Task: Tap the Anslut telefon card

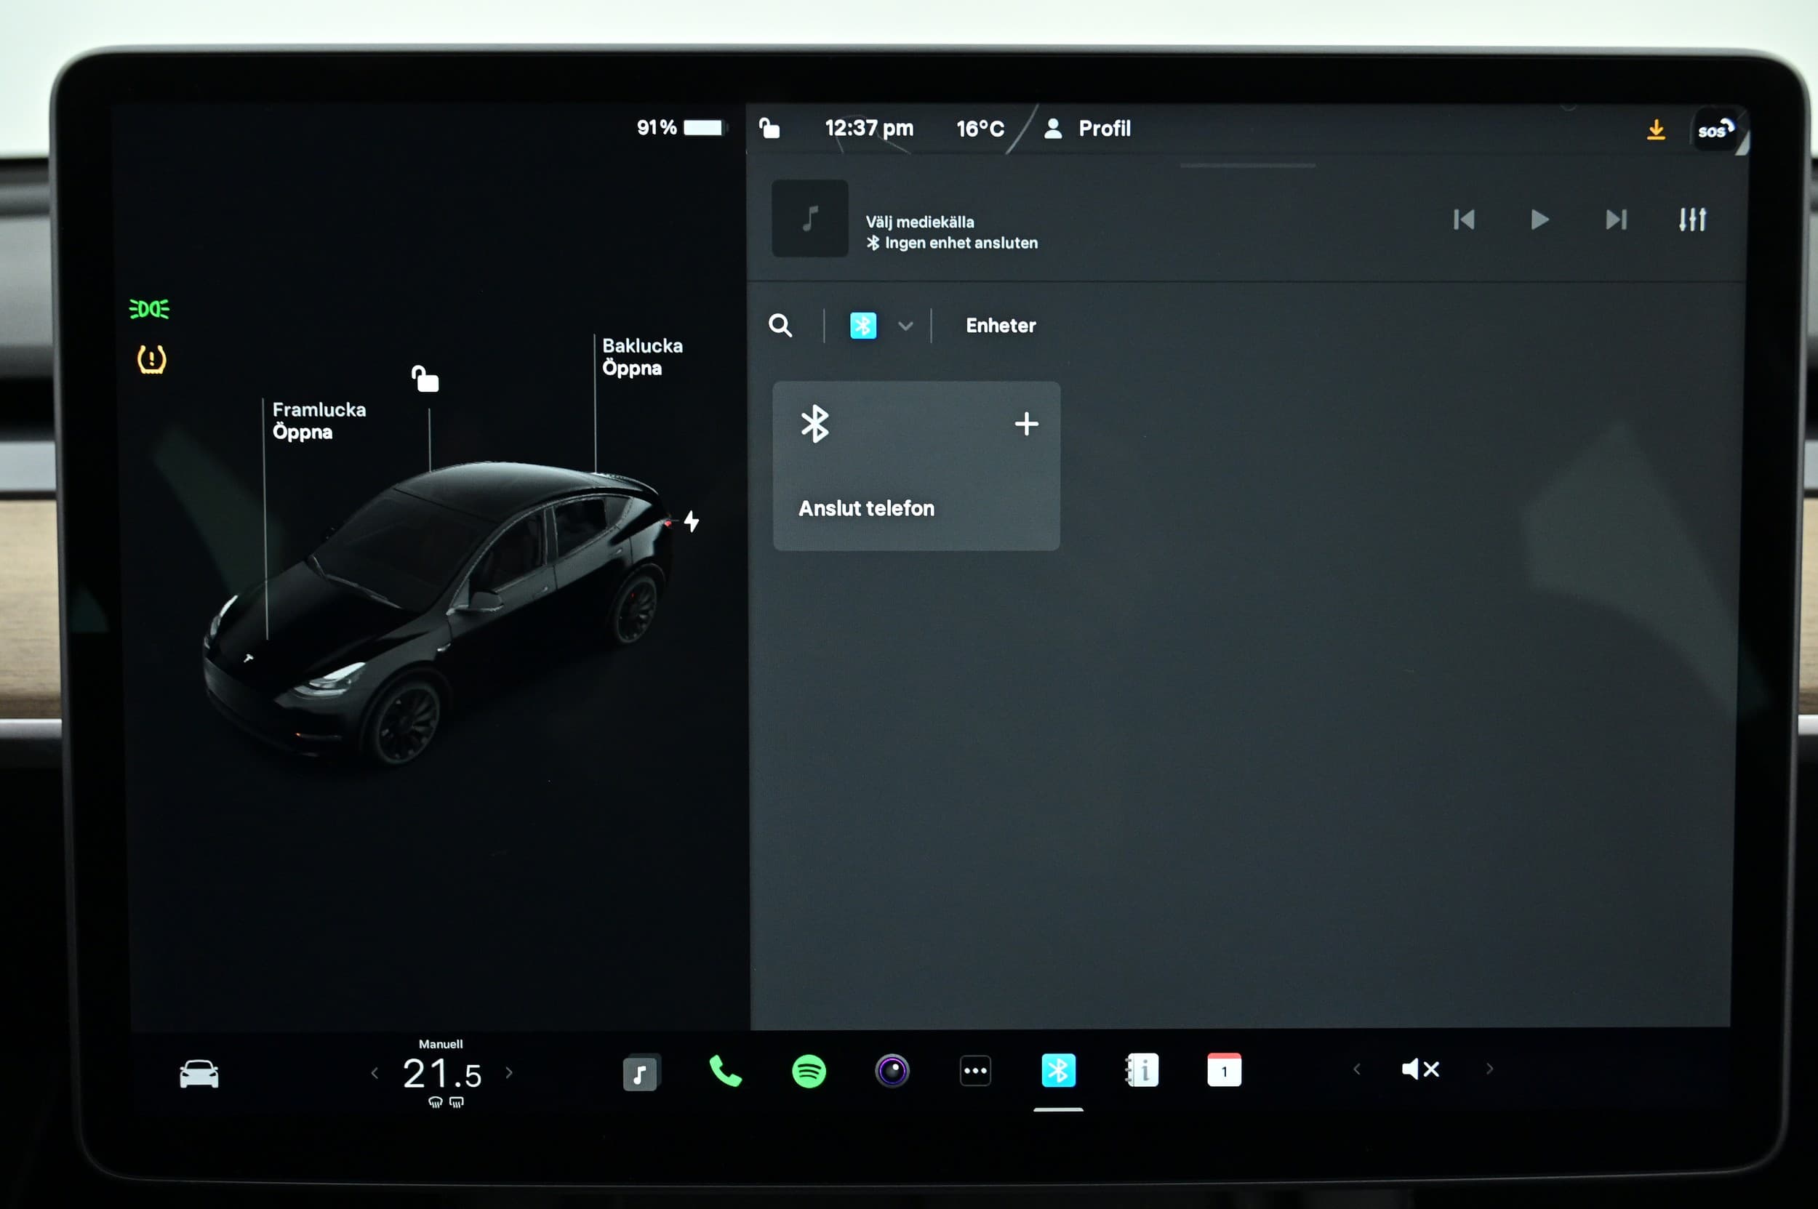Action: [916, 466]
